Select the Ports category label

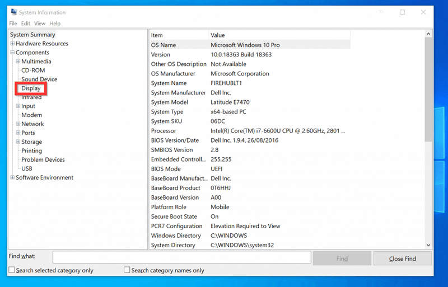click(28, 133)
